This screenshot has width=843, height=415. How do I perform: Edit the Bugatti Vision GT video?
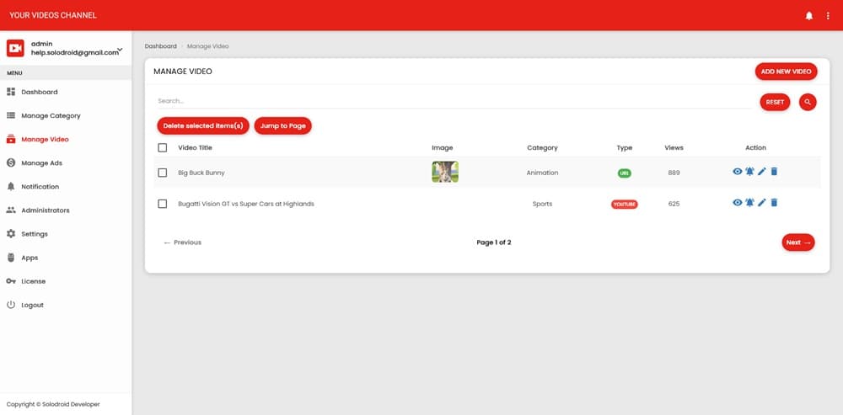click(762, 203)
